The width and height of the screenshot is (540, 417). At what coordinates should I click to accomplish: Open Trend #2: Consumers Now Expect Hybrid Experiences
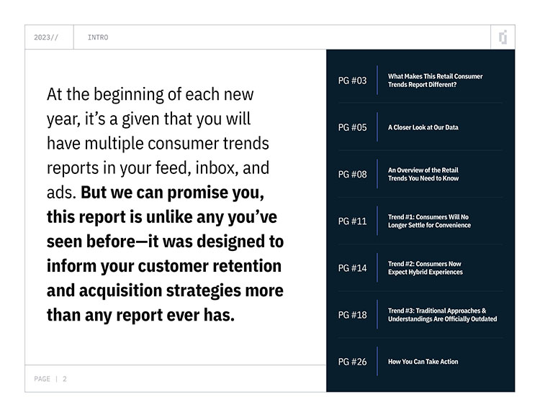coord(426,267)
